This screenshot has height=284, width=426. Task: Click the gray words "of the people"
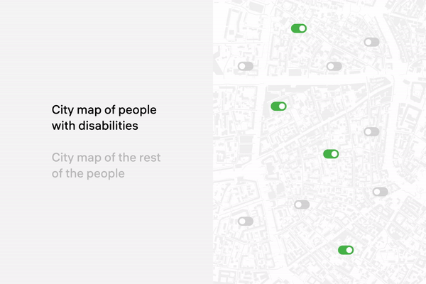88,173
